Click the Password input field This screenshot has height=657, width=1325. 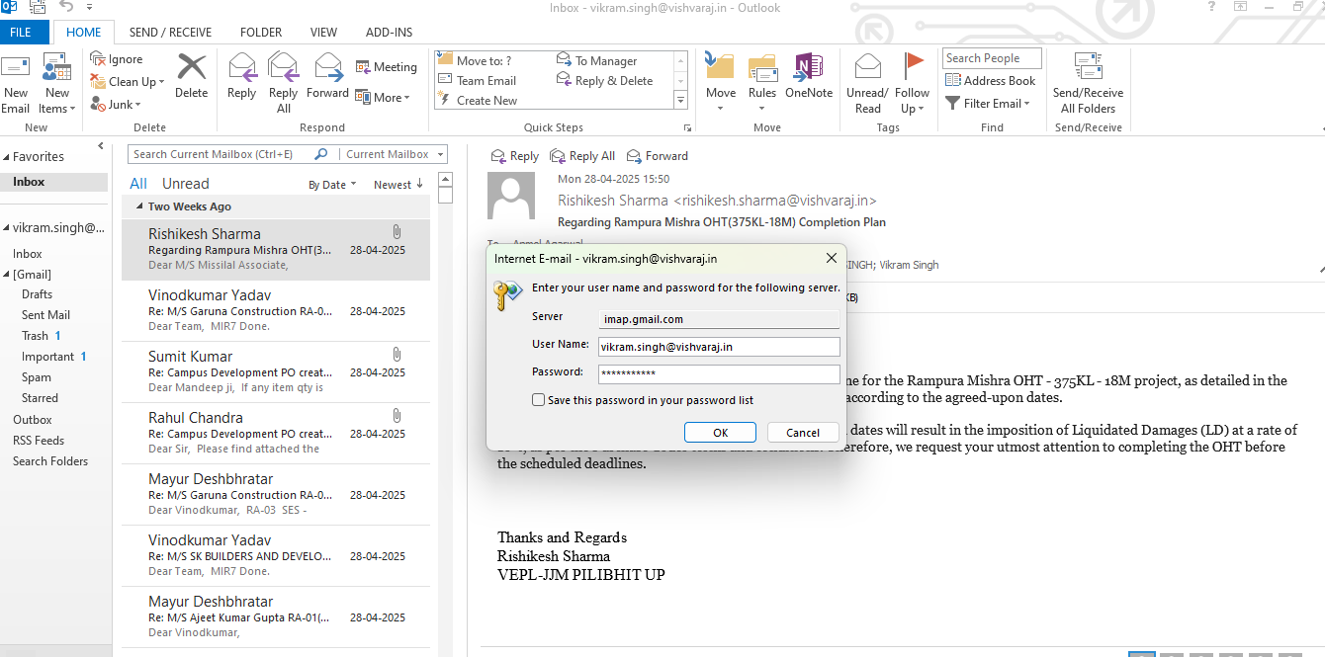pyautogui.click(x=718, y=372)
